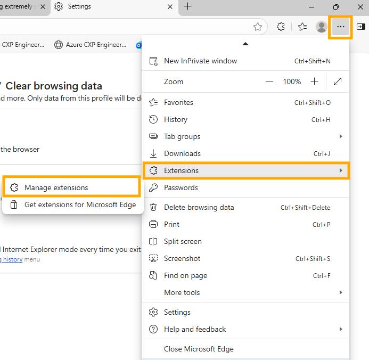Click the Outlook bookmark icon

[x=139, y=45]
